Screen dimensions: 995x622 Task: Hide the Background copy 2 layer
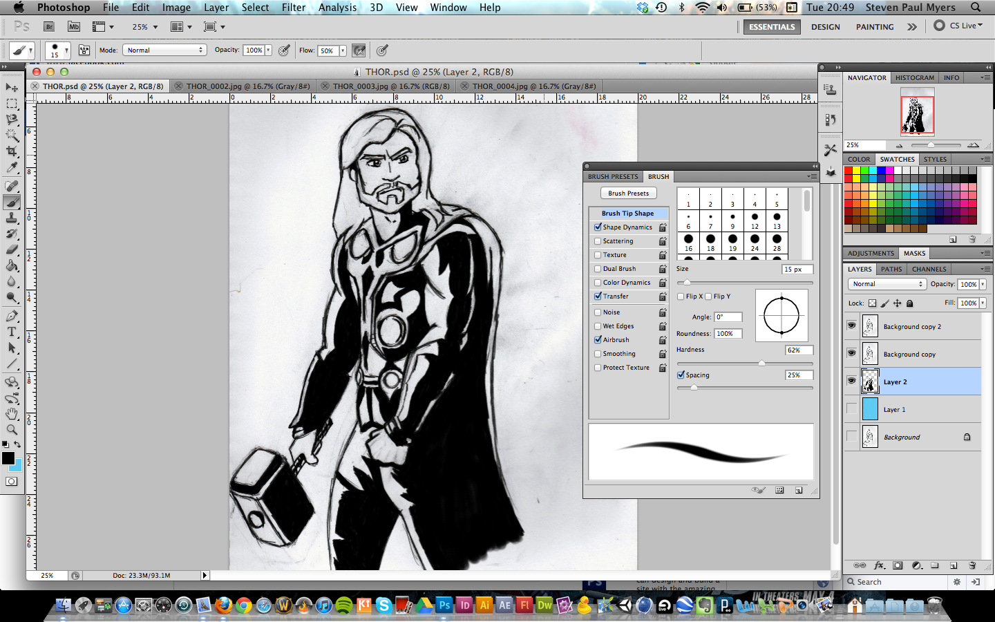[x=851, y=326]
